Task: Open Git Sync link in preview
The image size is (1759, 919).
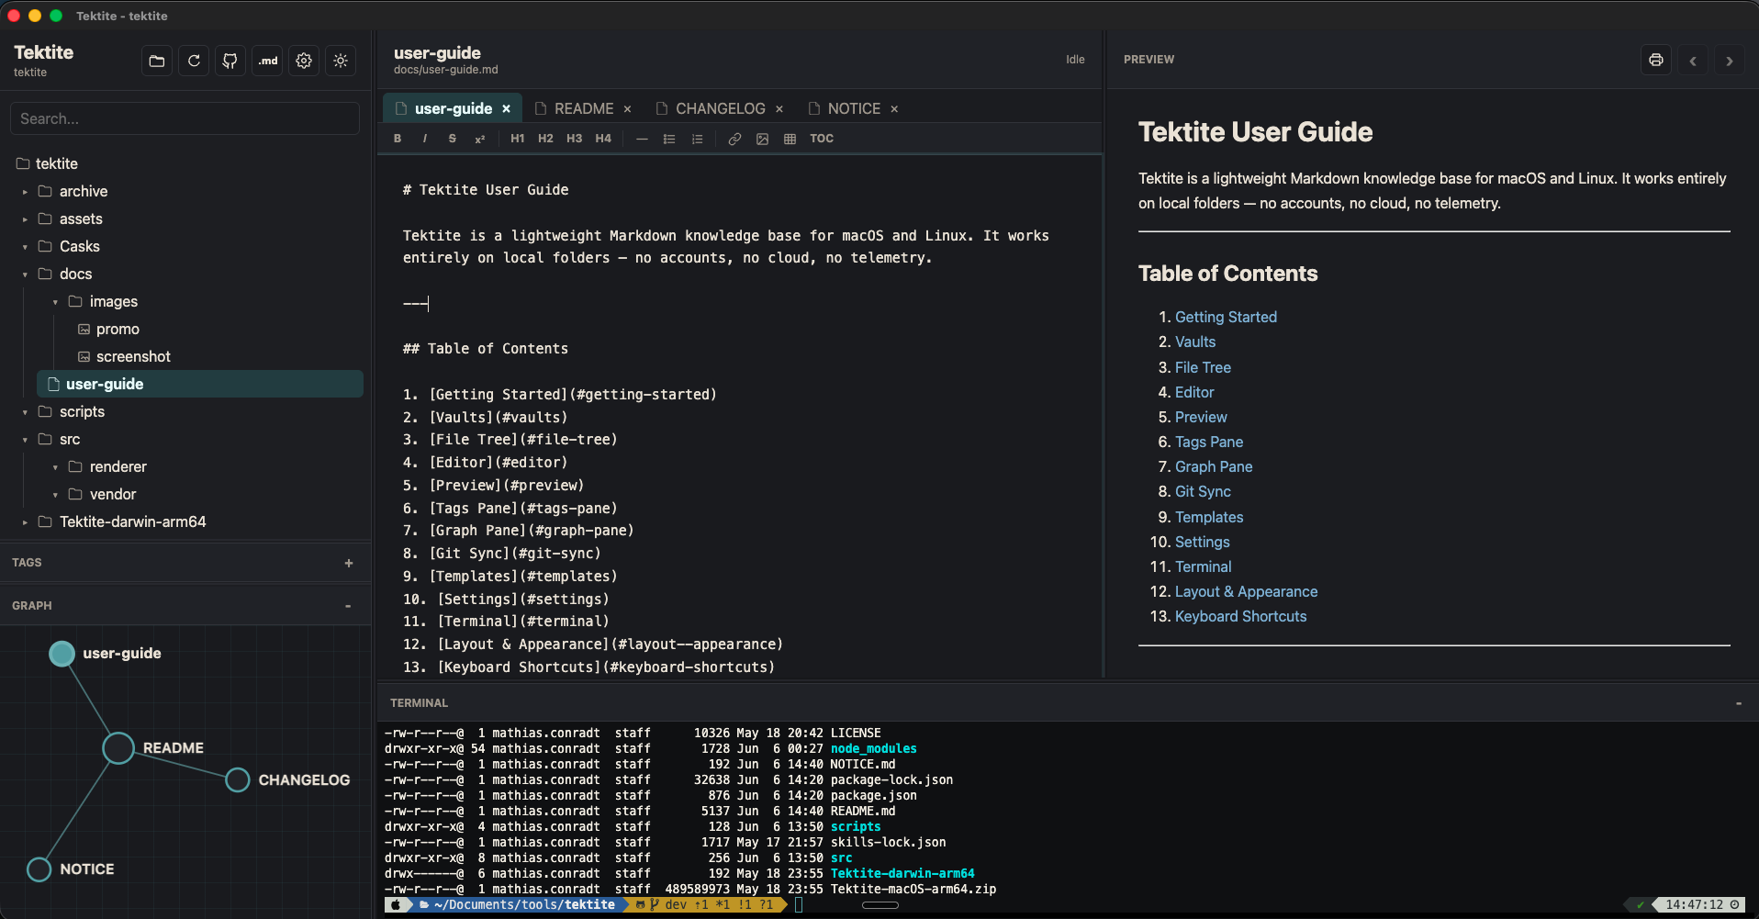Action: point(1203,491)
